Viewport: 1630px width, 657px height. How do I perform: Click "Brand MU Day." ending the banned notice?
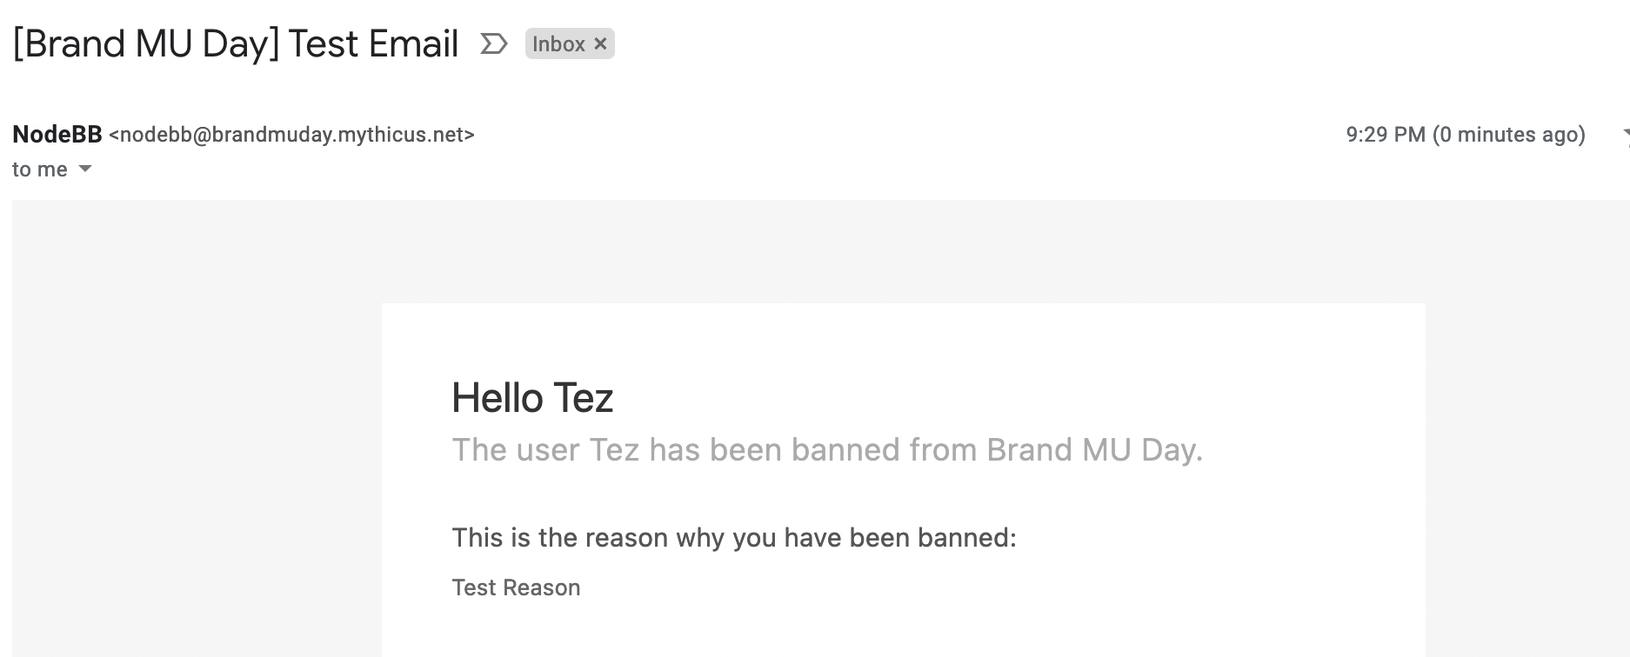1094,450
